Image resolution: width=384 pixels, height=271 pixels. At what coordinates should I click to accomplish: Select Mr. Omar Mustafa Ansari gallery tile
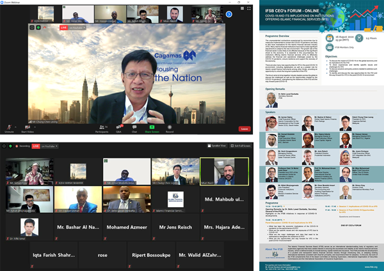click(127, 171)
